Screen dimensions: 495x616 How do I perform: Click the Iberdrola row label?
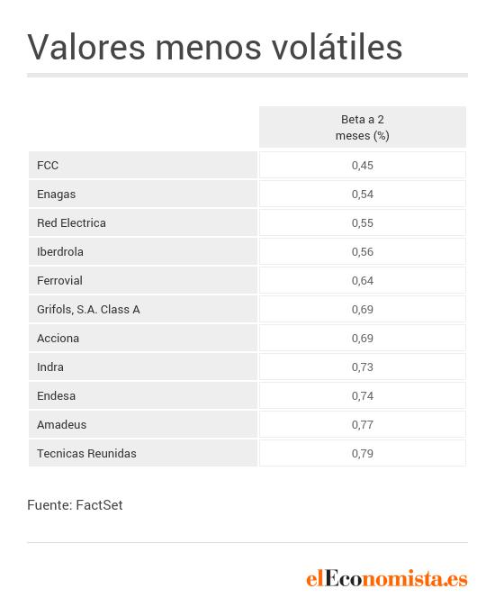(x=143, y=251)
